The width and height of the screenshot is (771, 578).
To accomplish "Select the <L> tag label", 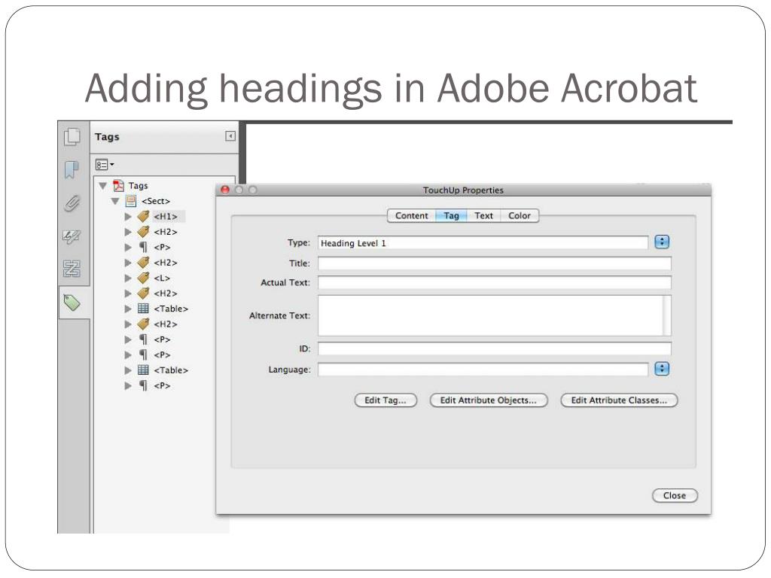I will point(162,278).
